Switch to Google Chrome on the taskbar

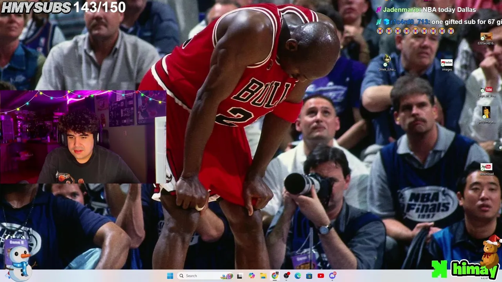tap(275, 276)
